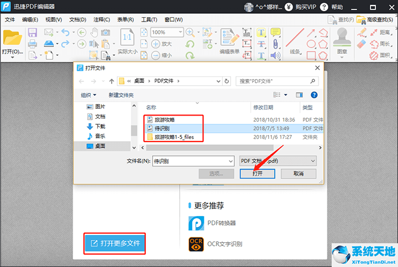Select the 旅游攻略1-5_files folder

click(171, 137)
